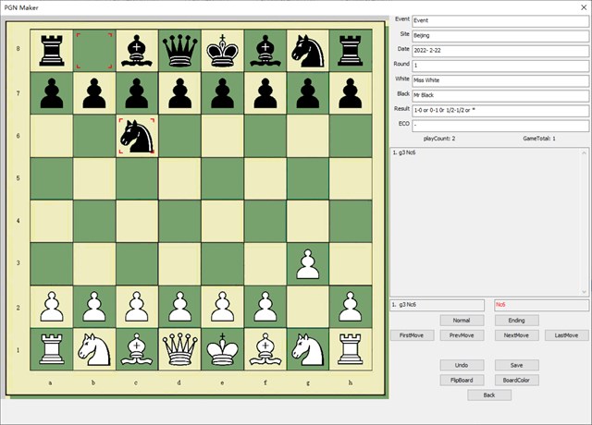Select the black rook on h8
This screenshot has width=592, height=425.
click(x=351, y=51)
